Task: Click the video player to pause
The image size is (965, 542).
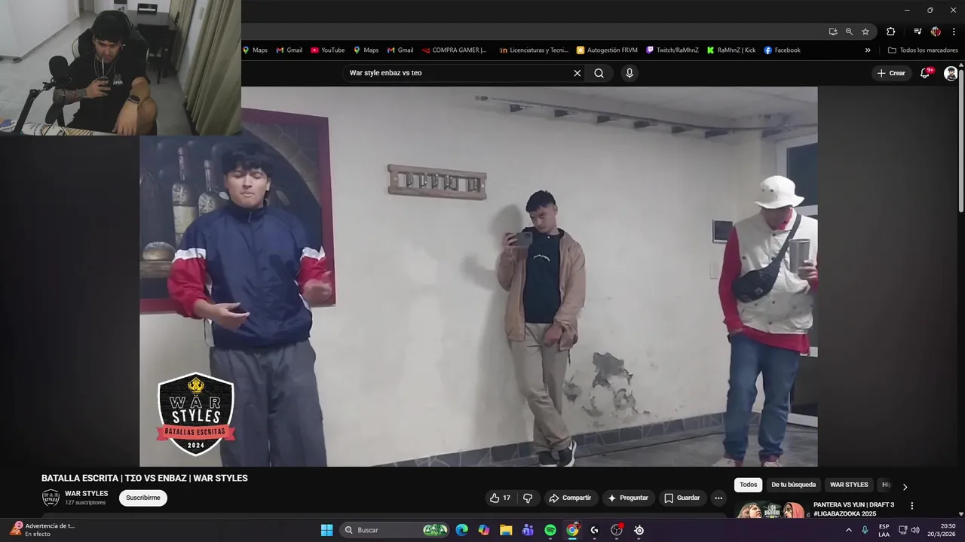Action: click(x=478, y=276)
